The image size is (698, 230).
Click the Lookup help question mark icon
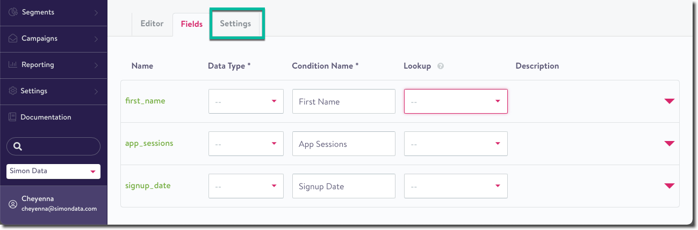point(441,66)
